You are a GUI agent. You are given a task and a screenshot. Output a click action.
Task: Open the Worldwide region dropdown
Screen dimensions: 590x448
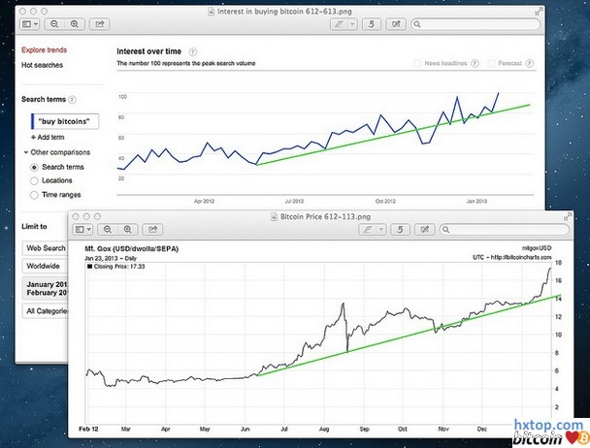tap(44, 266)
